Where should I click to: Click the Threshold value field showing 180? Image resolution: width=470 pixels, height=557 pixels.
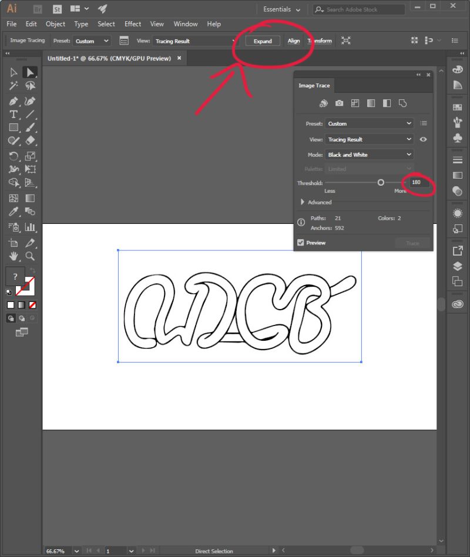point(417,182)
